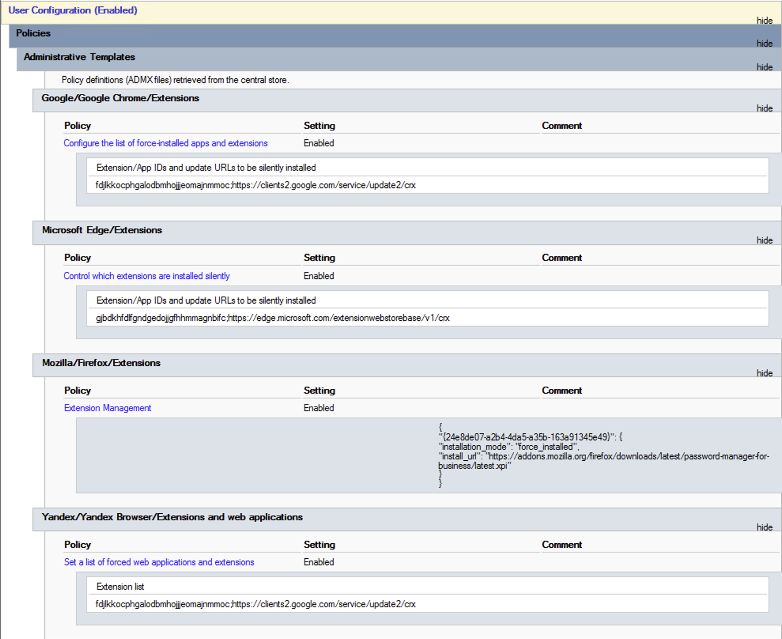Hide the Google Chrome Extensions section
The width and height of the screenshot is (782, 639).
pos(764,108)
